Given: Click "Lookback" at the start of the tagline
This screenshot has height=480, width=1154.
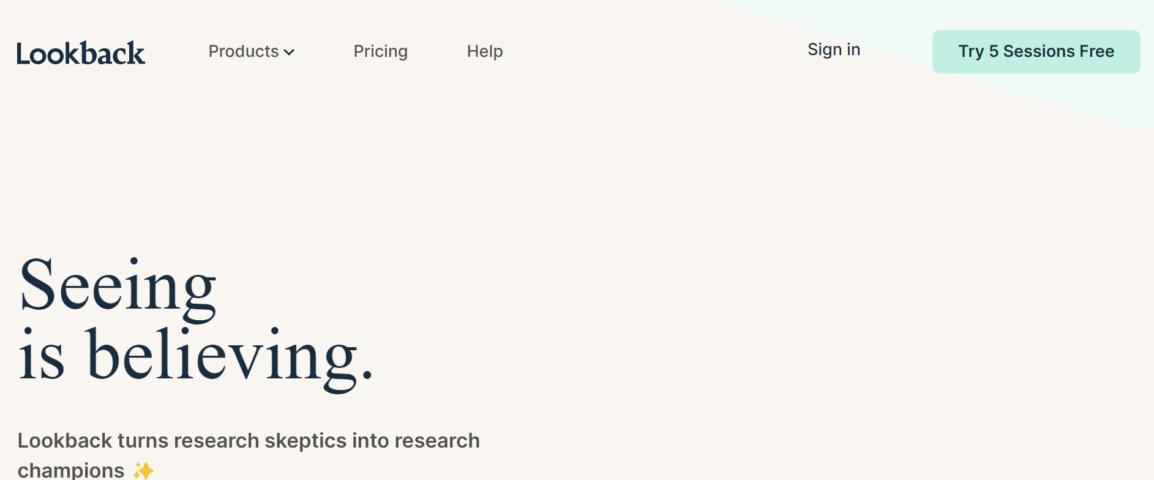Looking at the screenshot, I should pos(64,441).
